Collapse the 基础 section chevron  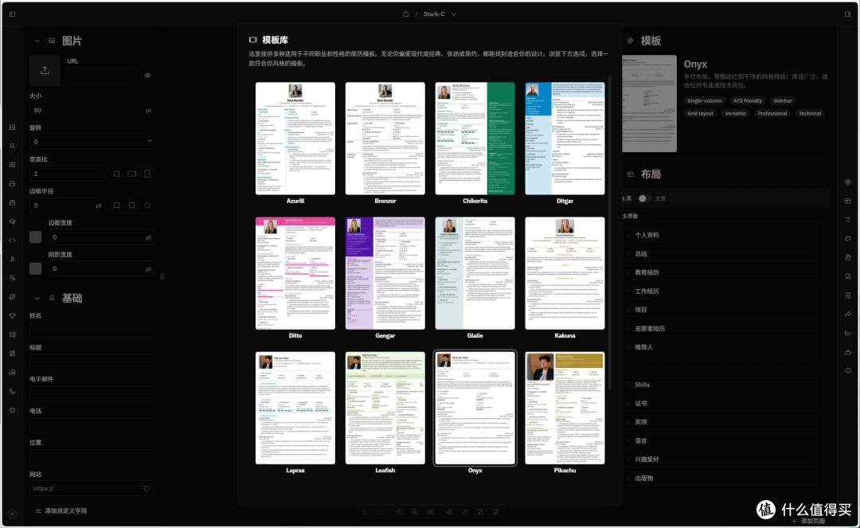[37, 299]
